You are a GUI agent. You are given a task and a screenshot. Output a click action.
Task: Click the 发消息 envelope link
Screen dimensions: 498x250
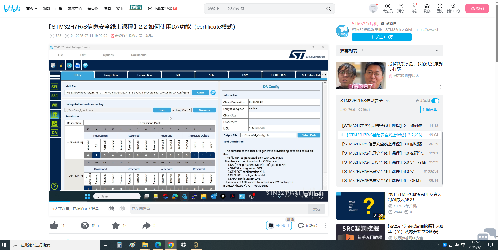[389, 24]
